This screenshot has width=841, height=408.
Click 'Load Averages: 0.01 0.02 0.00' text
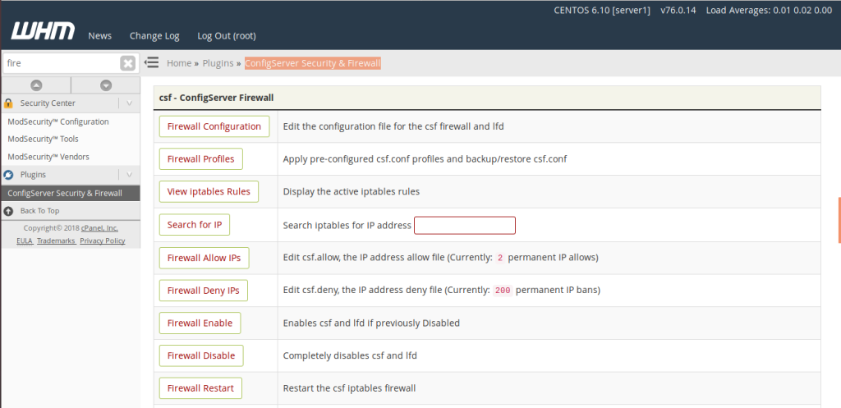[x=769, y=10]
